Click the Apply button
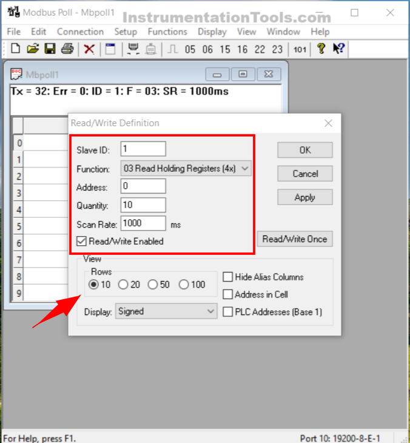This screenshot has height=443, width=410. pos(305,197)
